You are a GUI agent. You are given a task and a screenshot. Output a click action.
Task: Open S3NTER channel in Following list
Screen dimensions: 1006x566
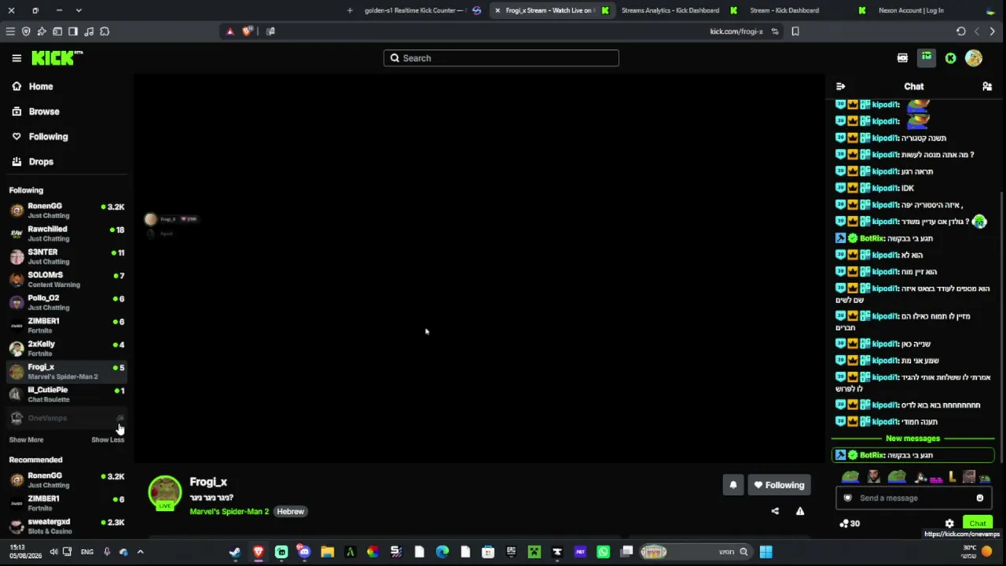[67, 256]
